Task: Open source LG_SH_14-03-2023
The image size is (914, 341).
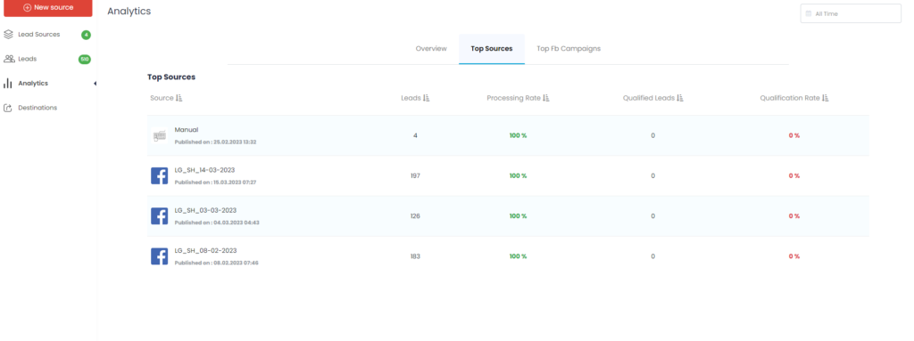Action: pos(205,170)
